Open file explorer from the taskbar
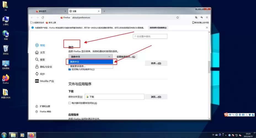This screenshot has width=256, height=138. click(x=13, y=135)
